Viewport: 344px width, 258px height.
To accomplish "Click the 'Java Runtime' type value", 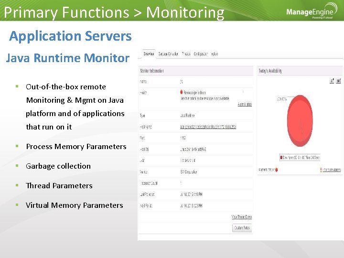I will coord(187,116).
